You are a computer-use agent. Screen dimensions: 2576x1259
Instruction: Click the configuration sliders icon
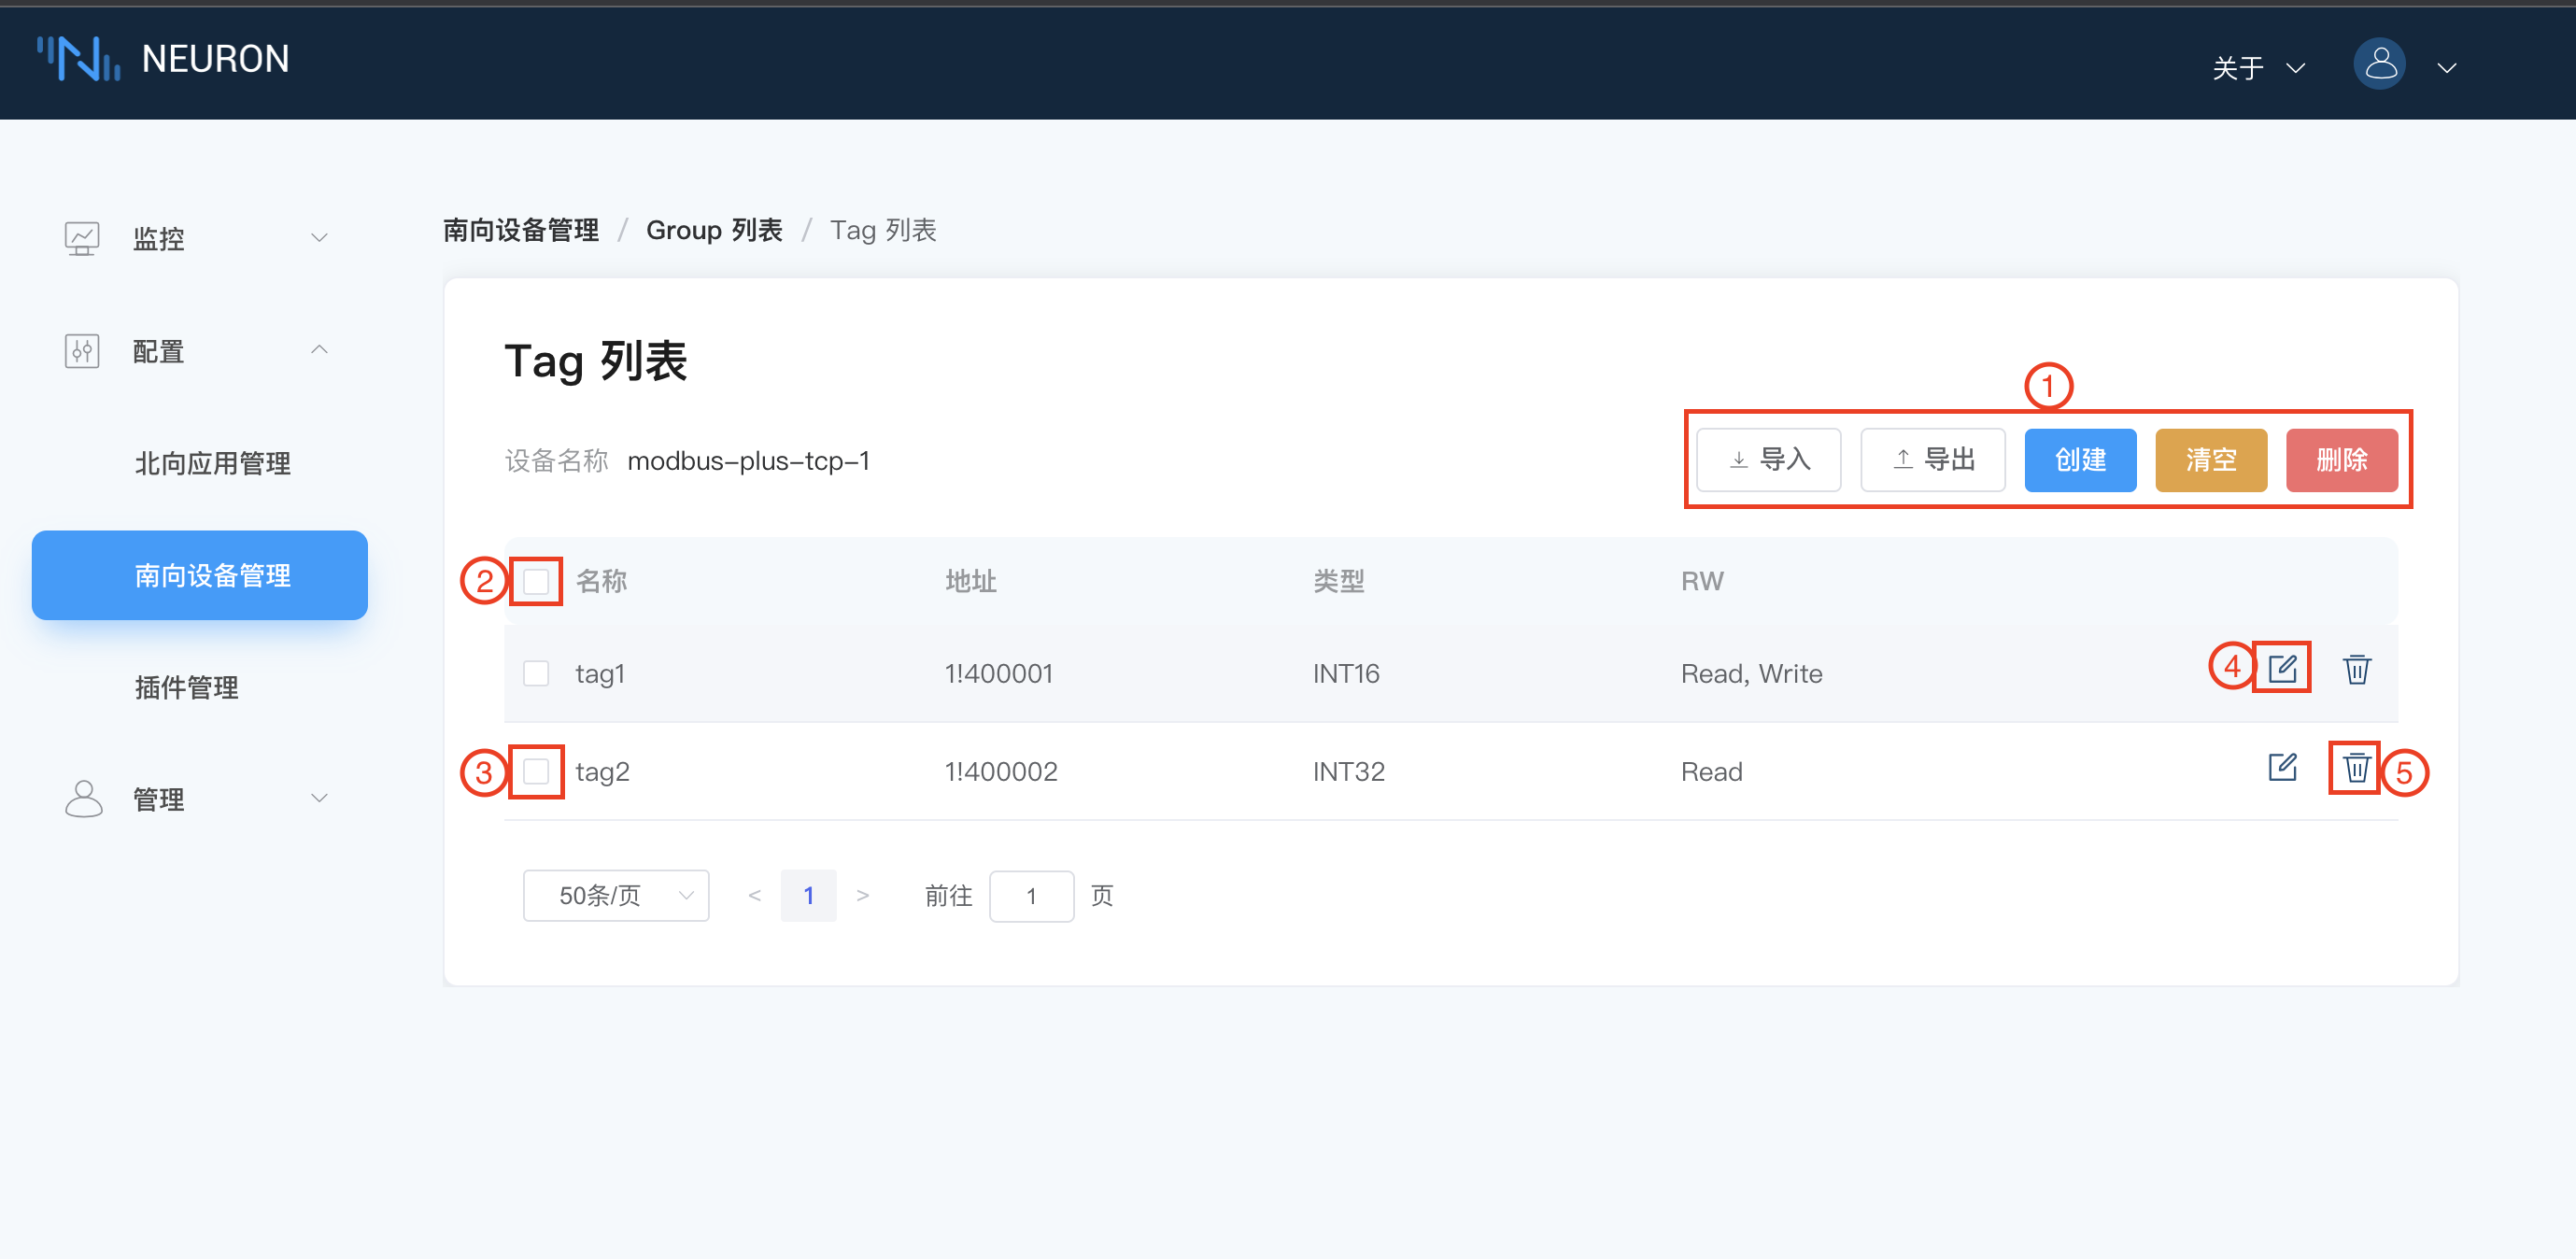point(82,351)
